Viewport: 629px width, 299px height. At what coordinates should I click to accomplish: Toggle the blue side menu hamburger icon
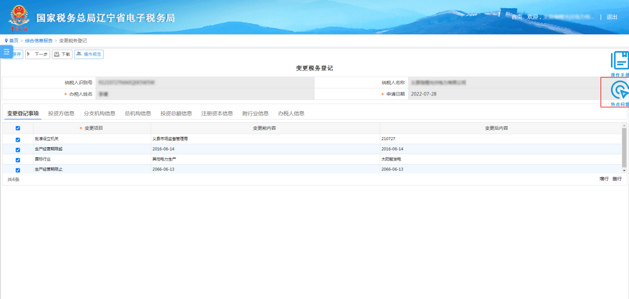[x=7, y=52]
